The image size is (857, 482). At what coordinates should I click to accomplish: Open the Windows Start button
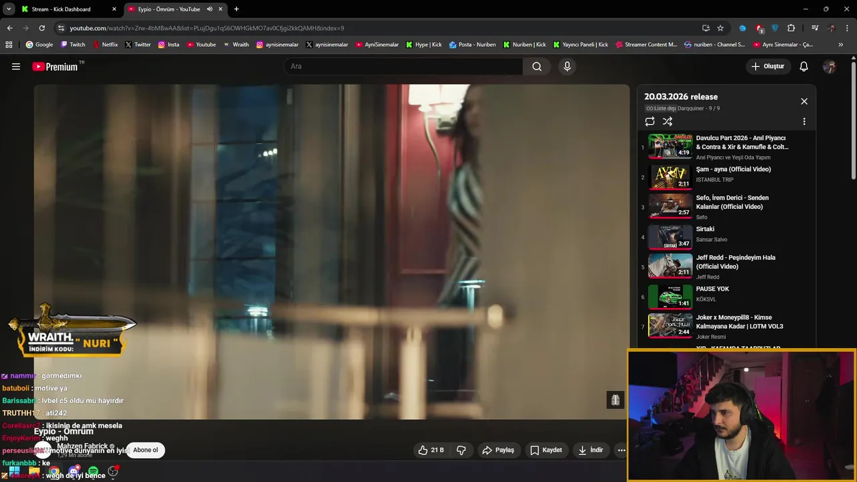14,472
